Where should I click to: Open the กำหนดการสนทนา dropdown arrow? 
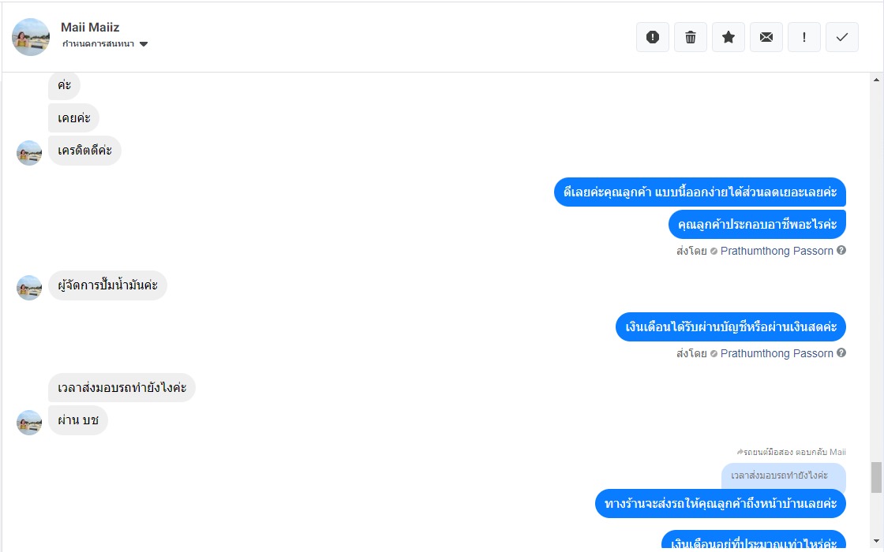[x=143, y=44]
